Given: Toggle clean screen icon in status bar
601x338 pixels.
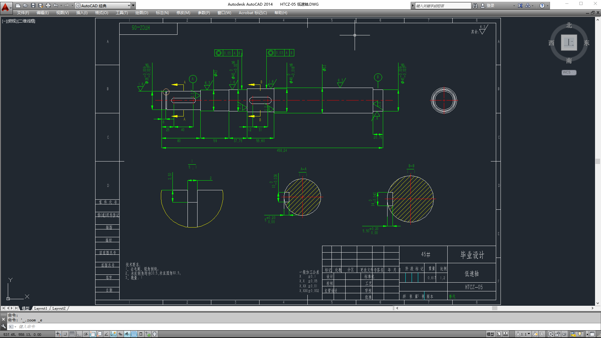Looking at the screenshot, I should tap(592, 334).
